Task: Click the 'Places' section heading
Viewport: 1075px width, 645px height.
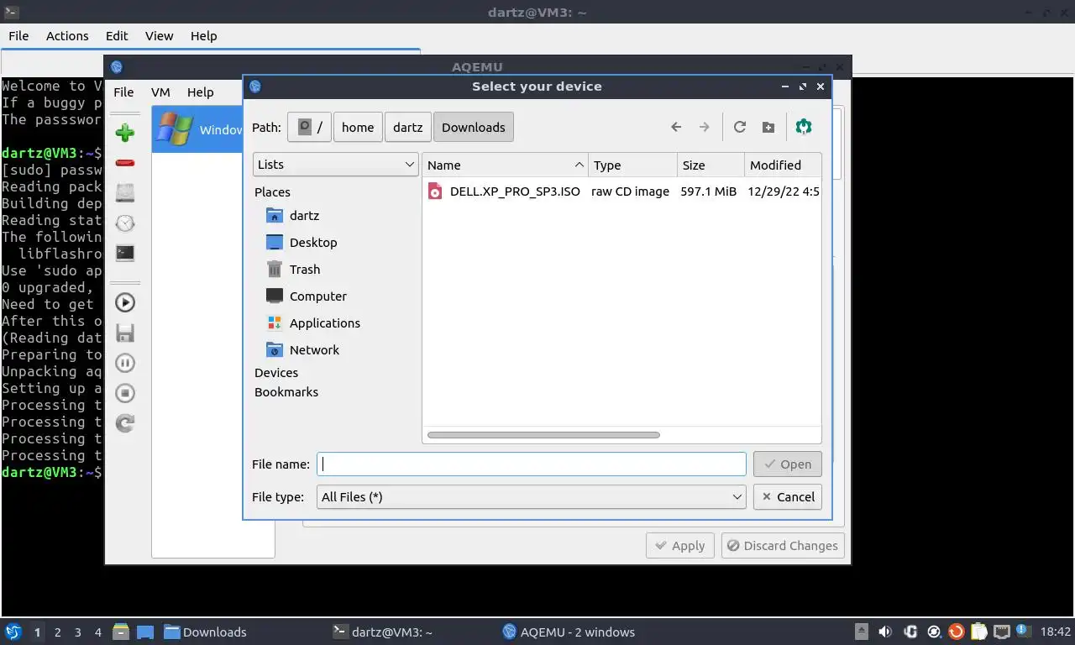Action: click(272, 191)
